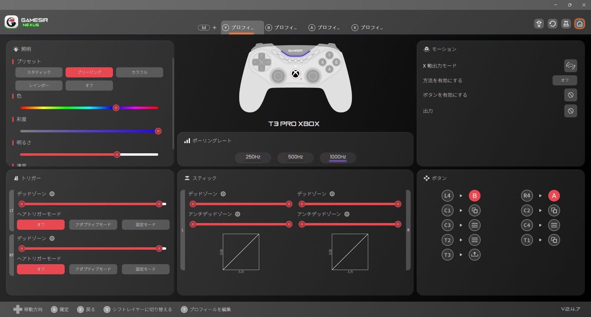Set LT hair trigger mode to オフ
This screenshot has height=317, width=591.
click(x=41, y=225)
